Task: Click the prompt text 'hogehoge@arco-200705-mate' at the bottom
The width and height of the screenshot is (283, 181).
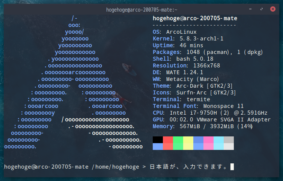Action: 47,167
